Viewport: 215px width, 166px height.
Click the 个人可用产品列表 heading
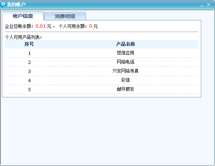[x=22, y=37]
